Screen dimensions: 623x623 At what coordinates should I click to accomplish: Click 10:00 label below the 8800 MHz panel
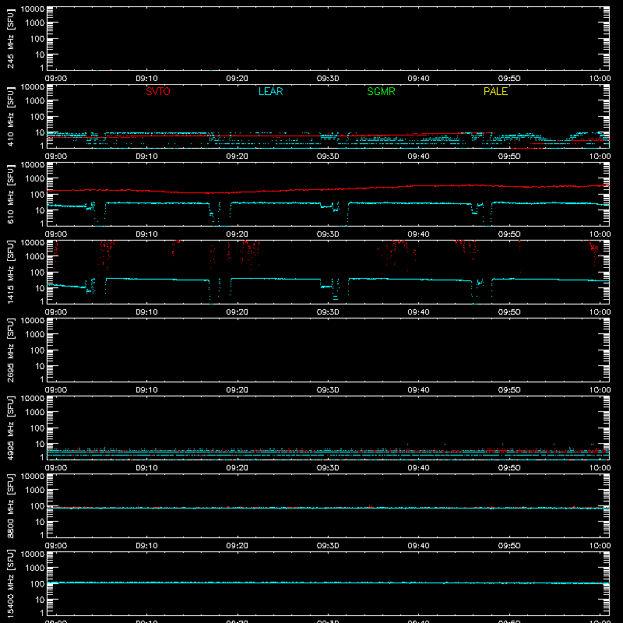(x=600, y=546)
